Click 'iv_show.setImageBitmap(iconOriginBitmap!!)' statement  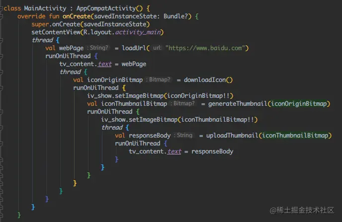pyautogui.click(x=160, y=96)
